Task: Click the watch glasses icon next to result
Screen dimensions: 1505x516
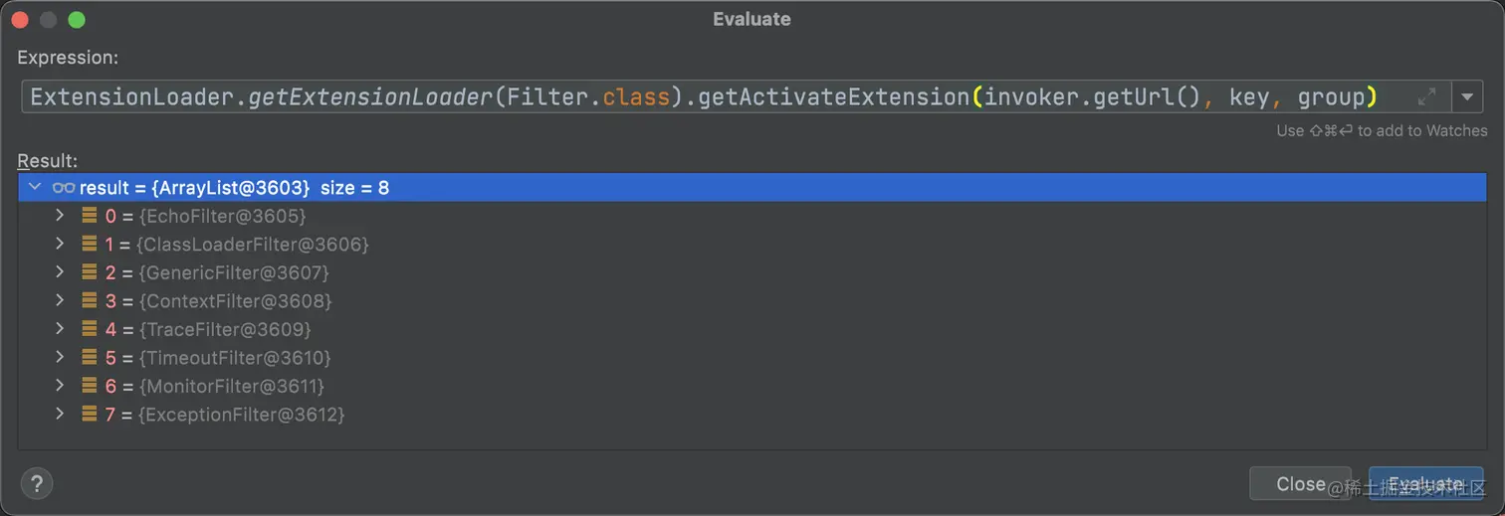Action: 64,188
